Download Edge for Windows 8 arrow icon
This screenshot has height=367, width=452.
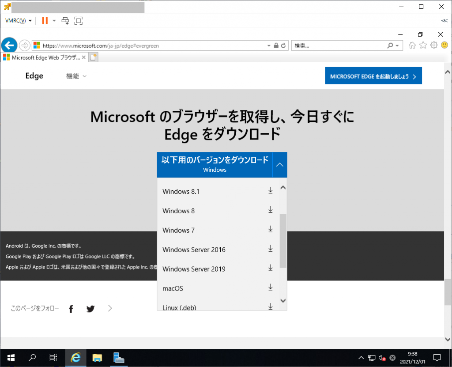click(271, 210)
